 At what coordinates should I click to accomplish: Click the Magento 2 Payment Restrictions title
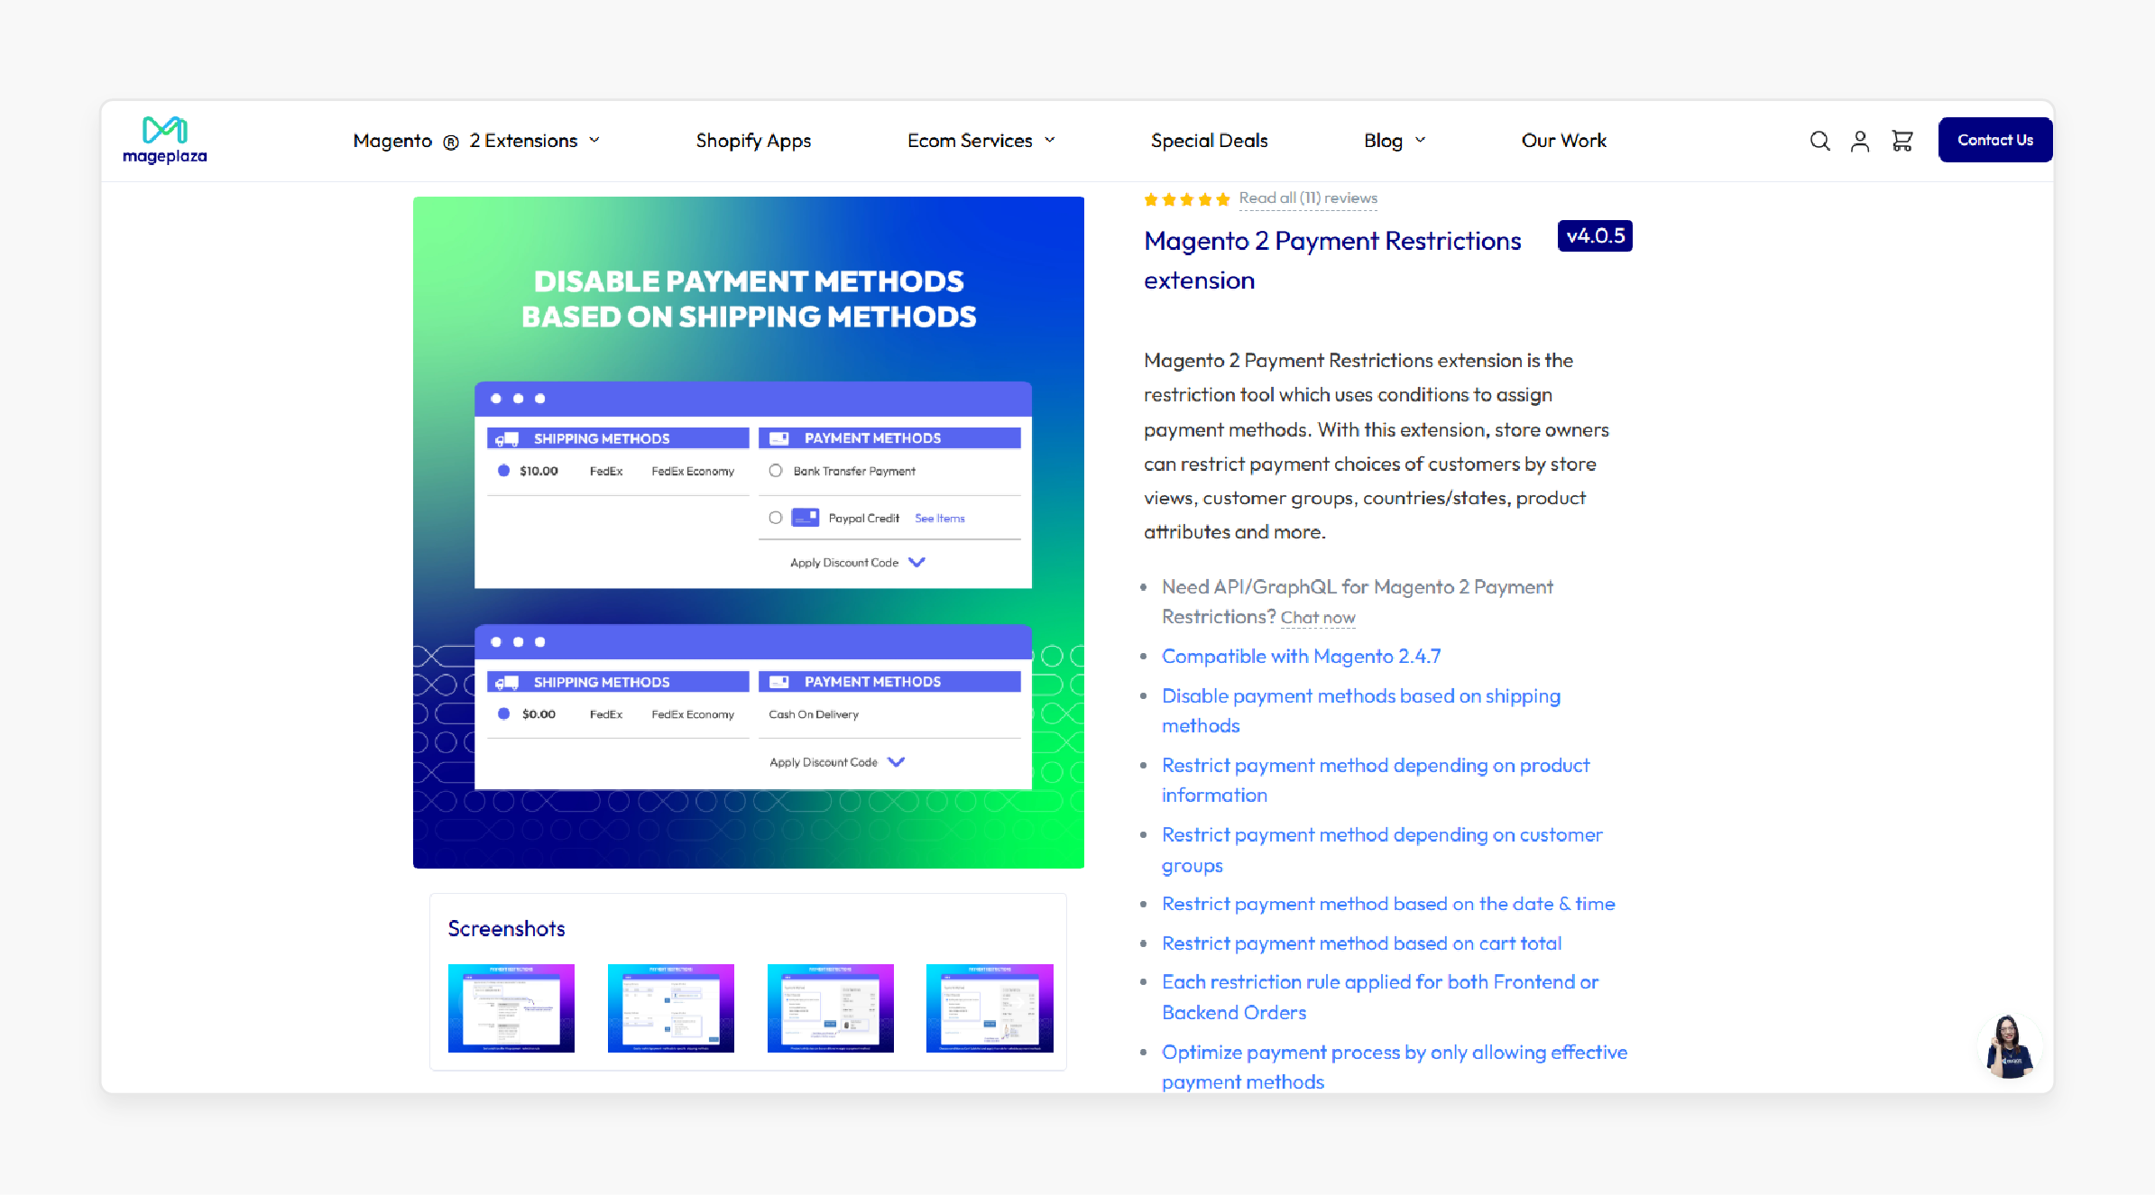pyautogui.click(x=1332, y=261)
